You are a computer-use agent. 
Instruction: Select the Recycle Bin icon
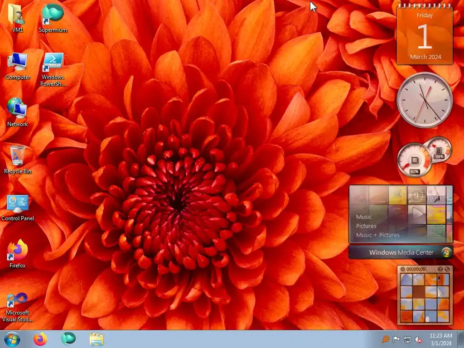coord(17,160)
